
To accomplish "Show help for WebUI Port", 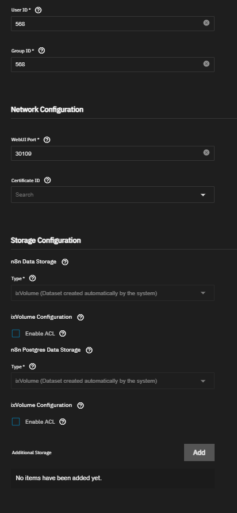I will click(x=47, y=139).
